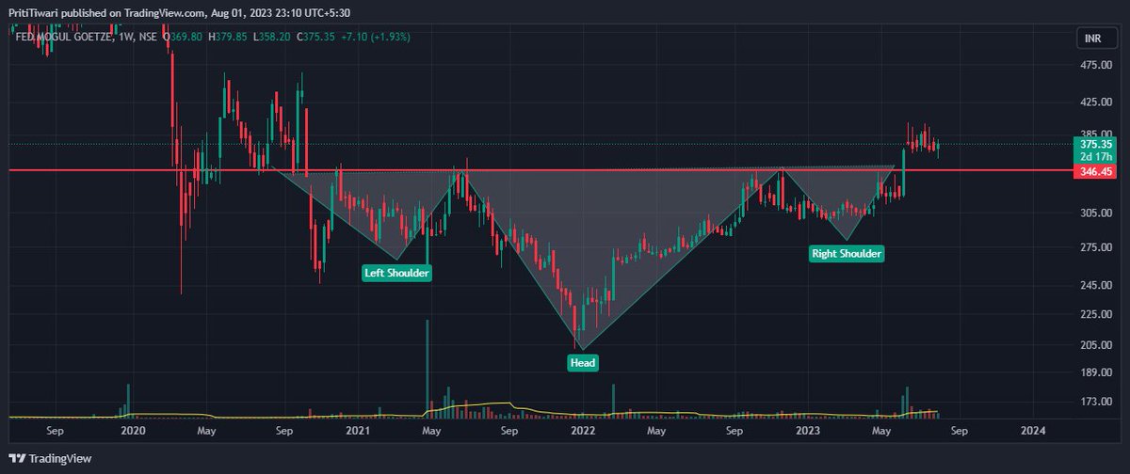Select the Right Shoulder label
The height and width of the screenshot is (474, 1130).
pos(847,253)
